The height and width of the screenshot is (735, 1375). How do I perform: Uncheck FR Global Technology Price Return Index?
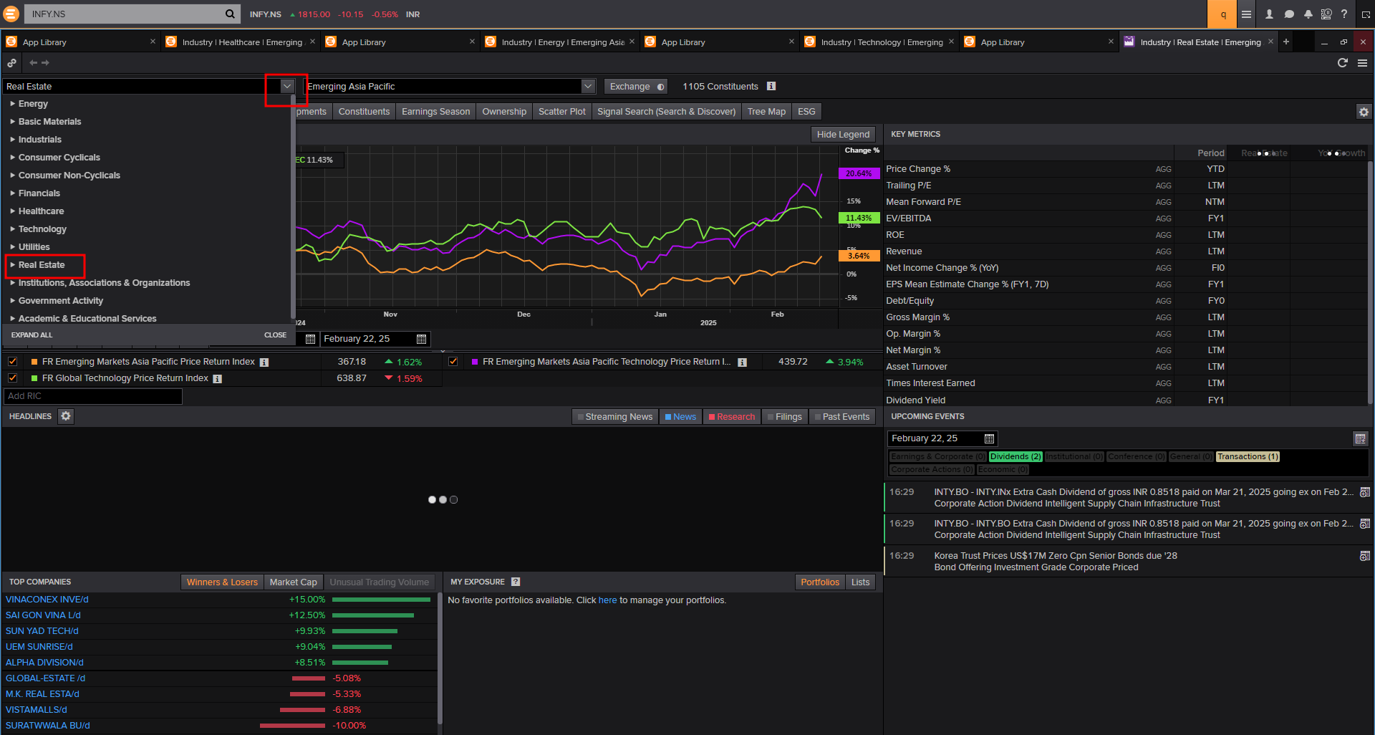[x=13, y=378]
